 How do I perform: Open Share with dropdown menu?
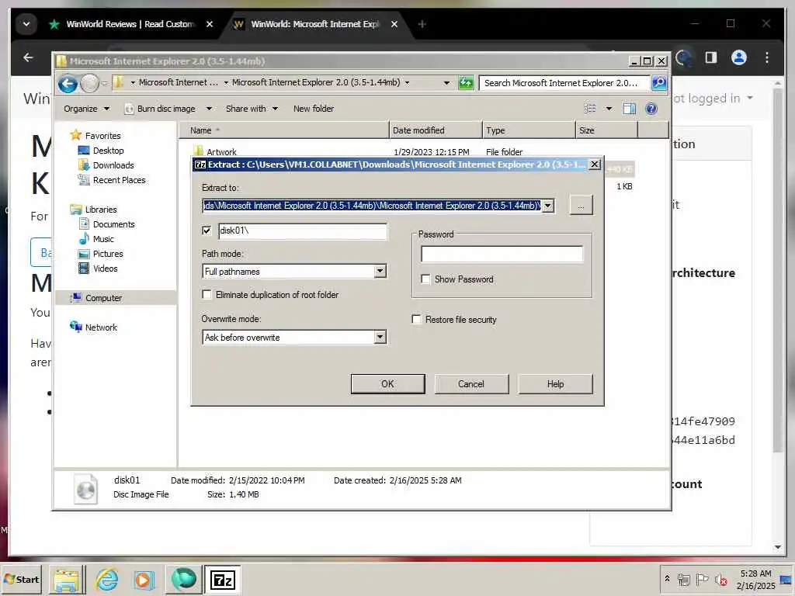(x=252, y=109)
